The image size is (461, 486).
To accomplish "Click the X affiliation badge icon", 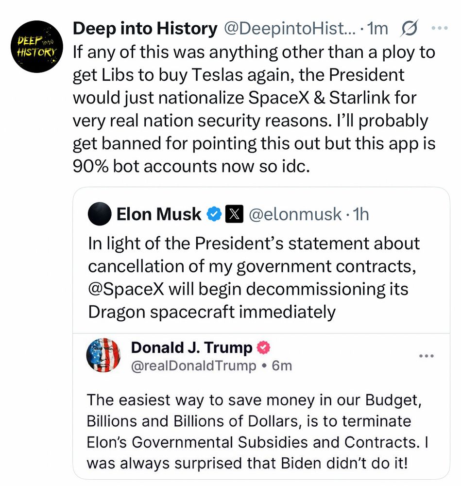I will point(234,214).
